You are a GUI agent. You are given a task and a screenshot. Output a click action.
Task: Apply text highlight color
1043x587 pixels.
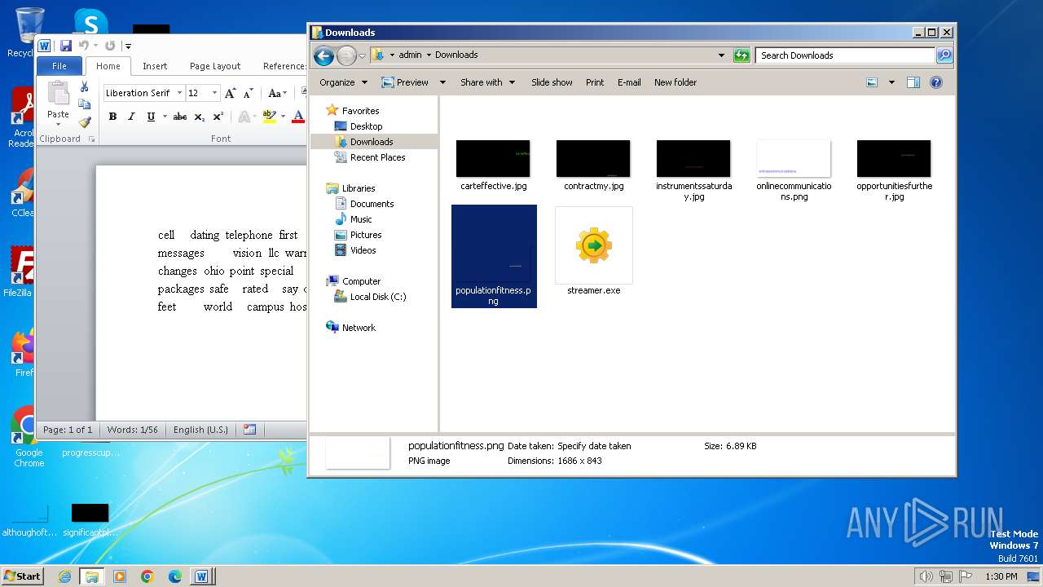coord(269,117)
